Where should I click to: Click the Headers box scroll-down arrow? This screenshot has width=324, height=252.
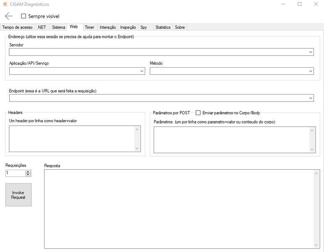tap(137, 148)
